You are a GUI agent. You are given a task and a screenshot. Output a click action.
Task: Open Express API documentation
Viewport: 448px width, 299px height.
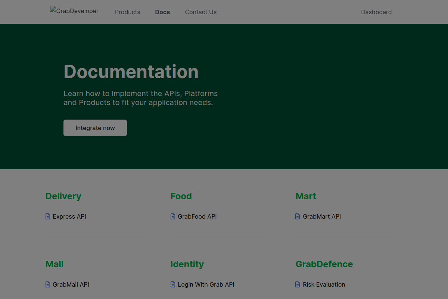[69, 216]
